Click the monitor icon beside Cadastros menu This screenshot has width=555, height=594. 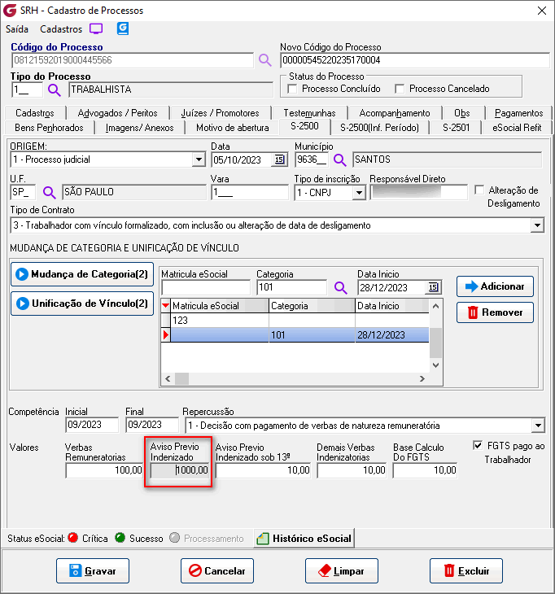96,28
